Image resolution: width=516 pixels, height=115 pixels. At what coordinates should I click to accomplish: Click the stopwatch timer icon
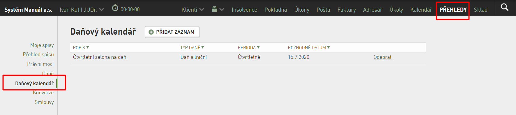[115, 8]
